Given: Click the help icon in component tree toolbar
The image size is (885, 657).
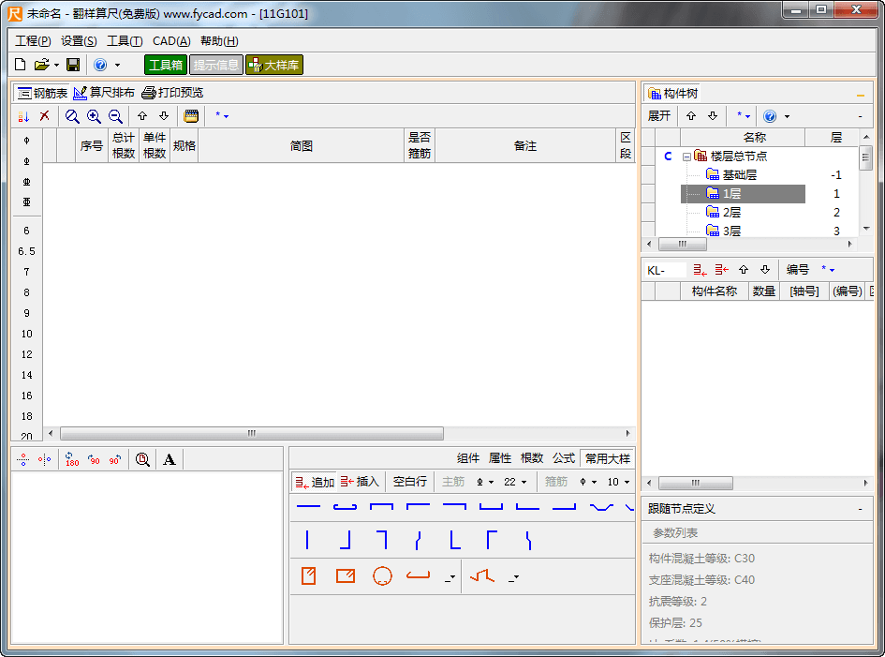Looking at the screenshot, I should pos(770,116).
